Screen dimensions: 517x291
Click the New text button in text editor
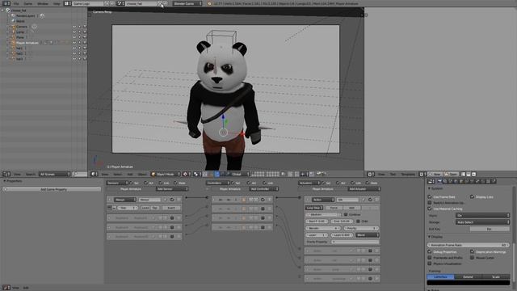pos(435,174)
